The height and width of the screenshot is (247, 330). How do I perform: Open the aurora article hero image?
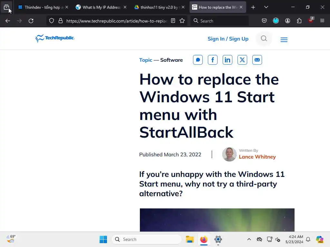(x=217, y=220)
